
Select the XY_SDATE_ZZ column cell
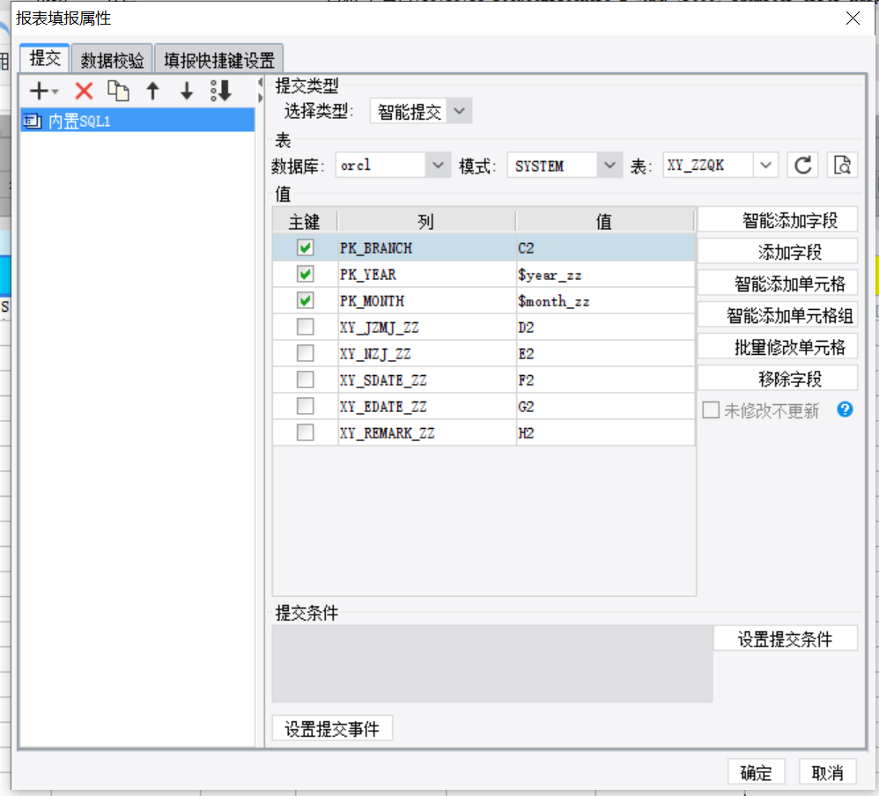pos(426,380)
